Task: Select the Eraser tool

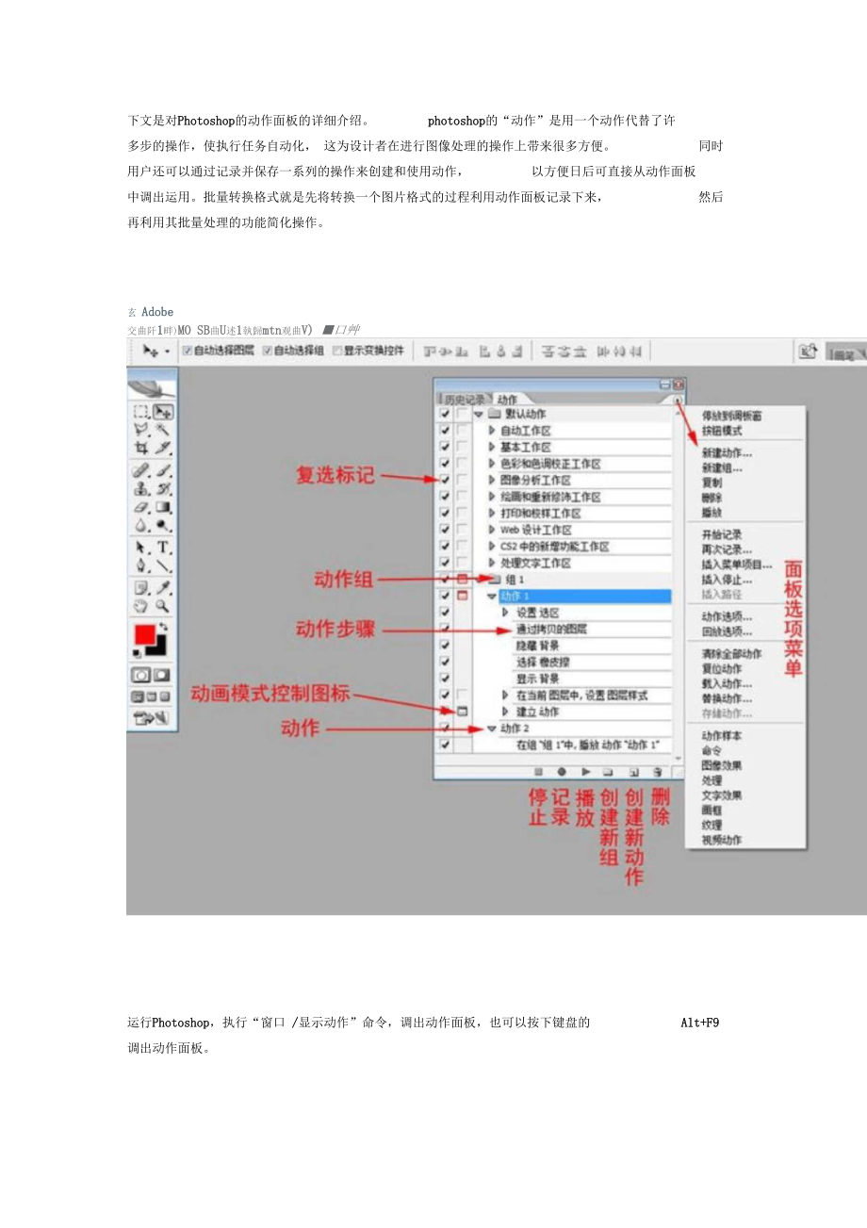Action: 140,506
